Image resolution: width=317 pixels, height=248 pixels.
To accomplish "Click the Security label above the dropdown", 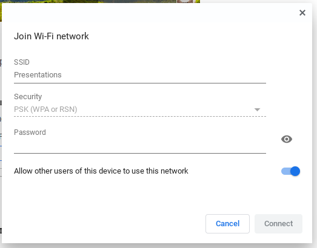I will coord(28,97).
